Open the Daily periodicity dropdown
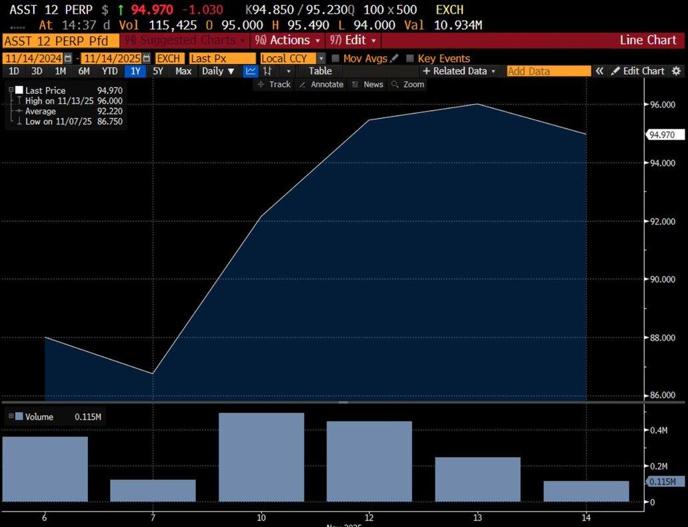The height and width of the screenshot is (527, 688). (219, 71)
